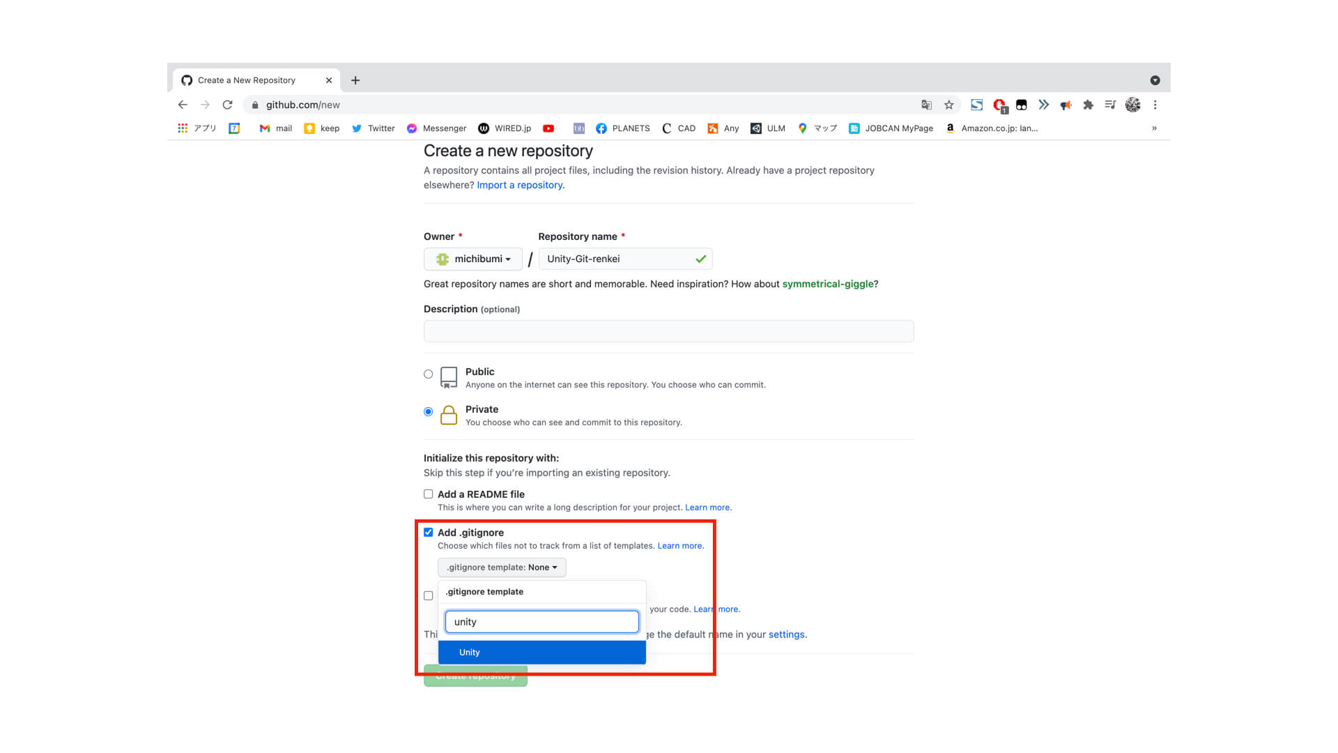Open Gmail via the mail bookmark
Screen dimensions: 1338x753
[275, 128]
